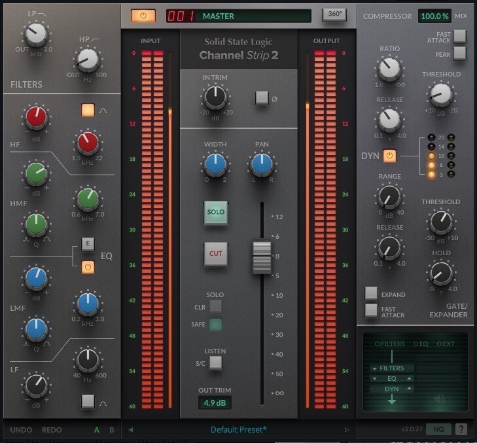
Task: Toggle the EQ power button
Action: tap(88, 267)
